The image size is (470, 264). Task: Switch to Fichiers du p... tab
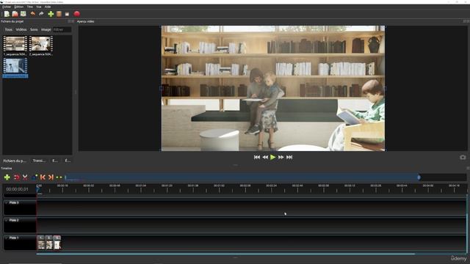tap(15, 161)
